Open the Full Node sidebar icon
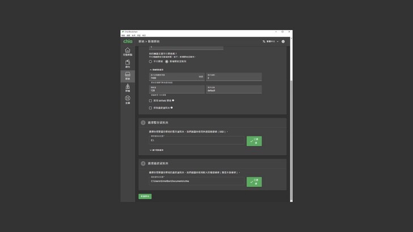The width and height of the screenshot is (413, 232). (128, 52)
